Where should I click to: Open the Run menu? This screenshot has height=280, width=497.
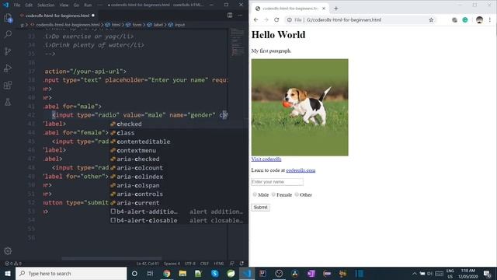pos(88,5)
